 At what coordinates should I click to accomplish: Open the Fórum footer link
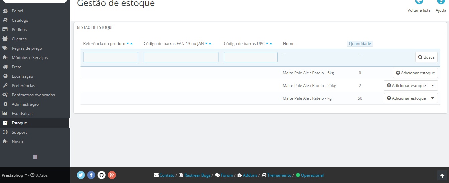227,175
